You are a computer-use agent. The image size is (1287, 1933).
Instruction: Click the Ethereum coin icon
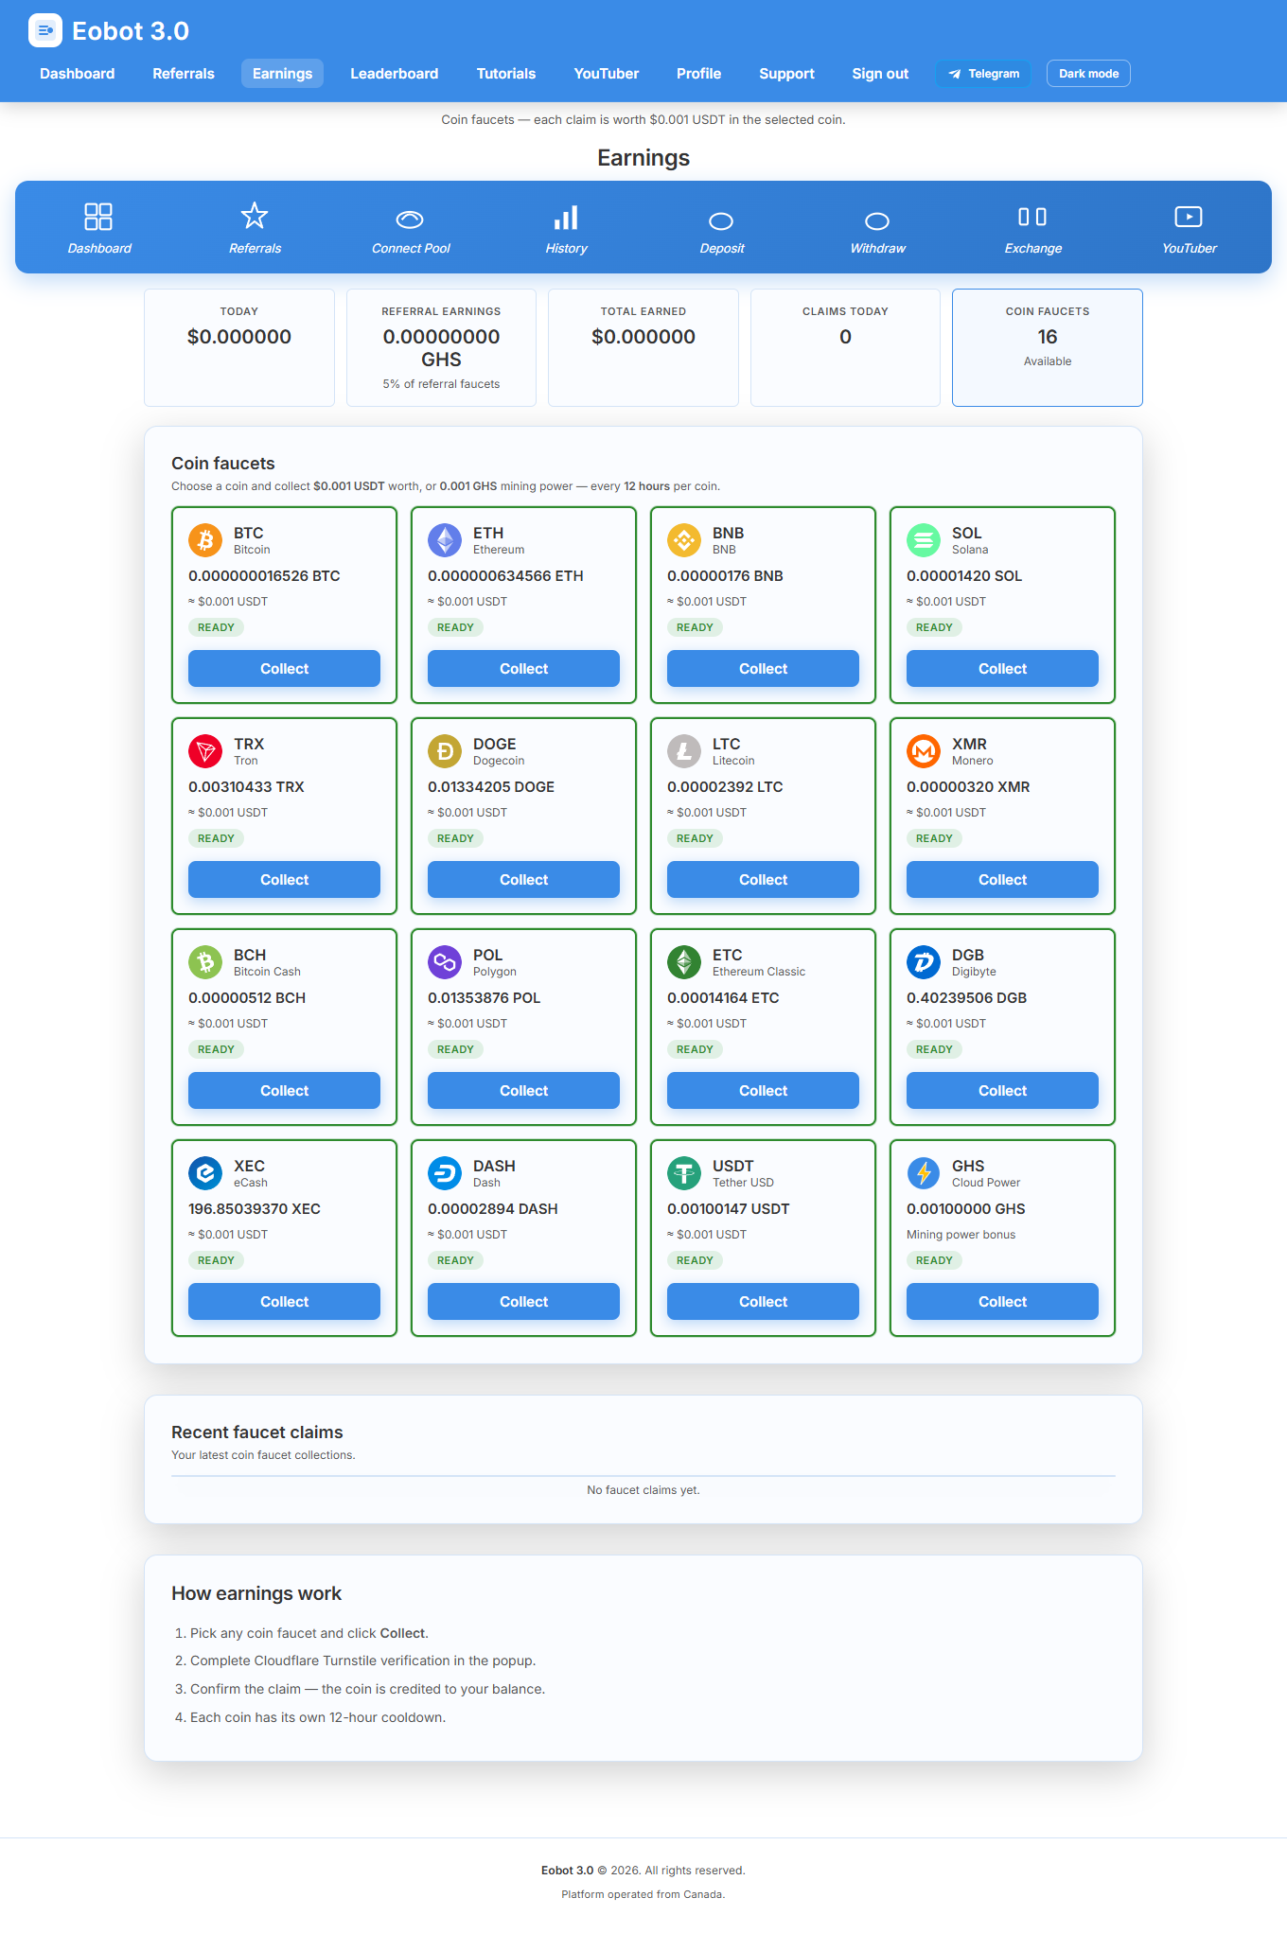pyautogui.click(x=445, y=540)
